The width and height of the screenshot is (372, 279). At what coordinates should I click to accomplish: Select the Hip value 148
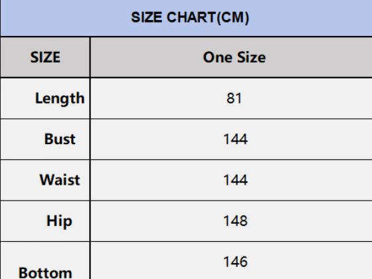click(x=235, y=221)
